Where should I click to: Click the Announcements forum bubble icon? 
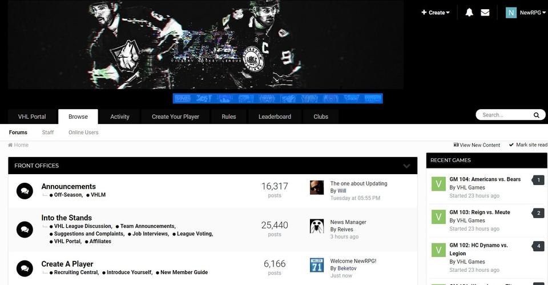25,191
